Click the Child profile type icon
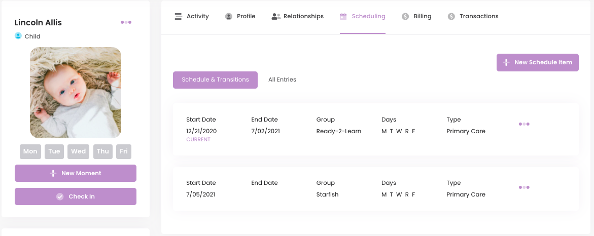The image size is (594, 236). [18, 36]
